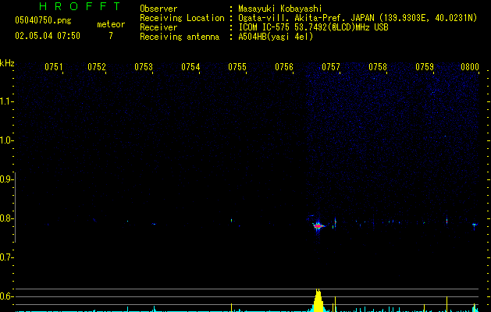Image resolution: width=491 pixels, height=312 pixels.
Task: Click the 0753 time marker
Action: click(144, 67)
